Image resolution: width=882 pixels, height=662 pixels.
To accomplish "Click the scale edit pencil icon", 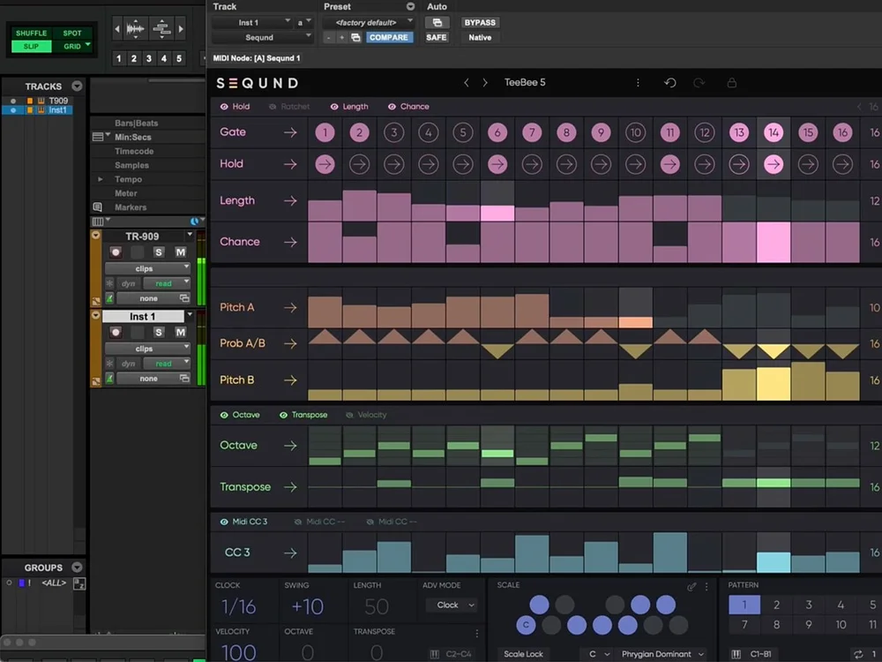I will point(691,587).
